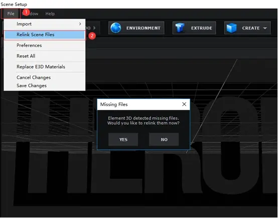Open the Import submenu
This screenshot has width=278, height=218.
pyautogui.click(x=45, y=24)
